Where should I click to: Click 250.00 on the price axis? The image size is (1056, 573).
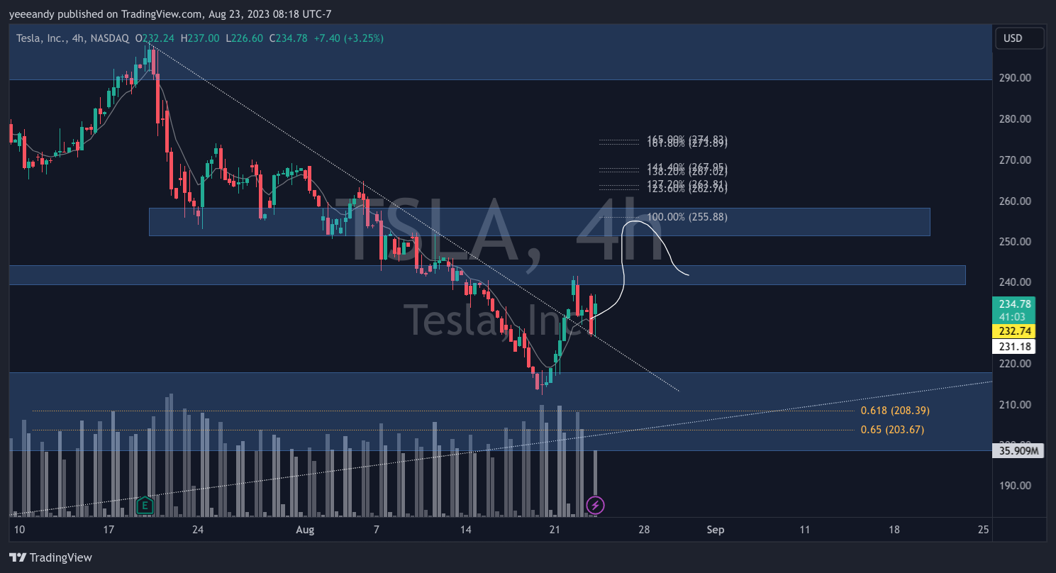pyautogui.click(x=1014, y=242)
